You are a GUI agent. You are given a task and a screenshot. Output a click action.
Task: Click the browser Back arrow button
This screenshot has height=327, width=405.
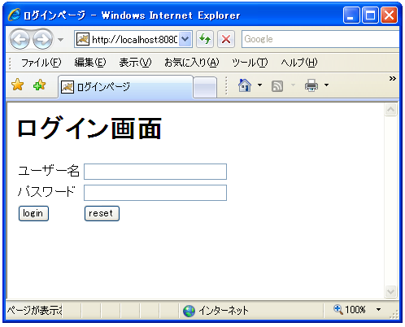pos(20,40)
